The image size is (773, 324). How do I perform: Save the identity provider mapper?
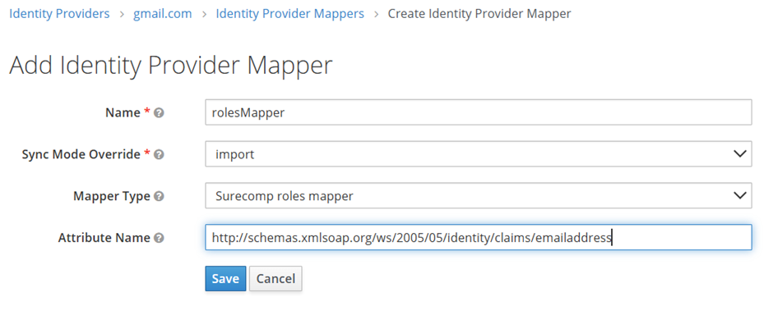(x=225, y=279)
